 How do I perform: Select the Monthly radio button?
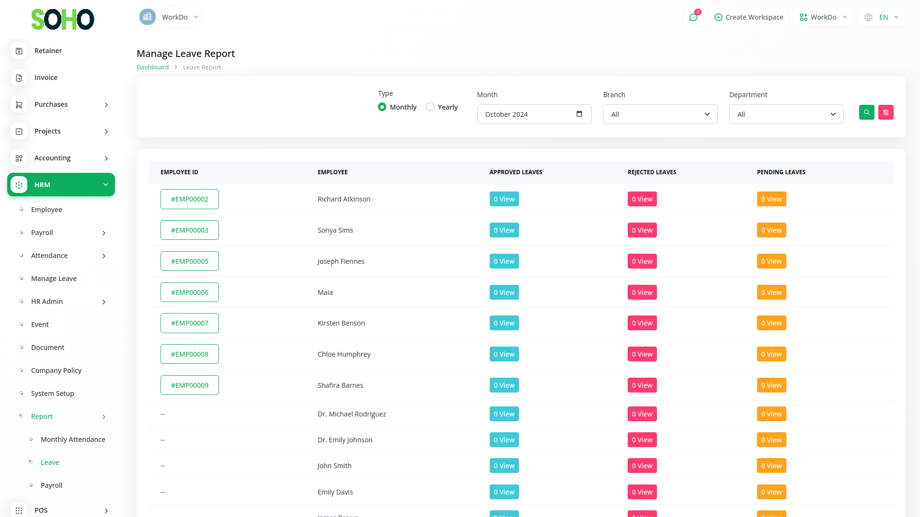pyautogui.click(x=382, y=107)
